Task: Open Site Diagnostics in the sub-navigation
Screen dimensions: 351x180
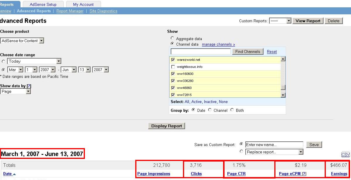Action: tap(103, 11)
